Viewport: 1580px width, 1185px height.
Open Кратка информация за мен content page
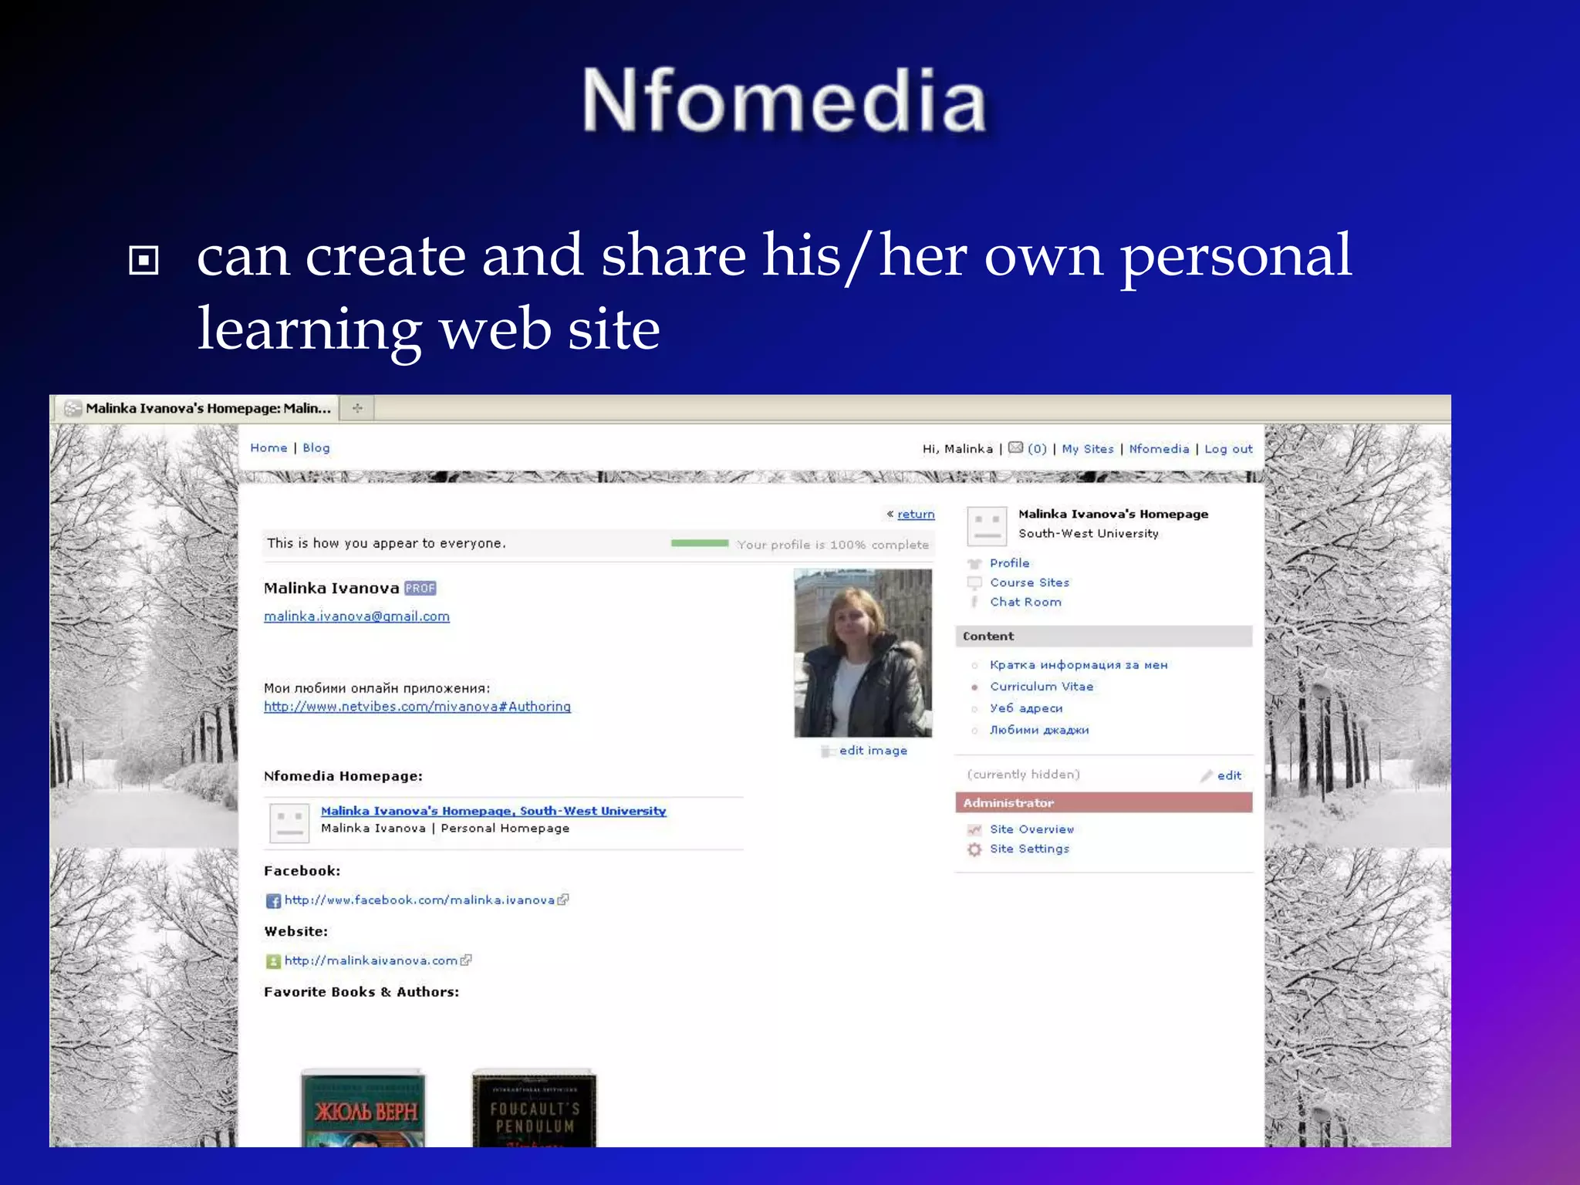[1079, 664]
